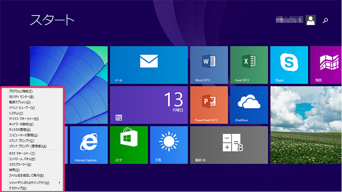Open the 天気 (Weather) tile

tap(169, 145)
